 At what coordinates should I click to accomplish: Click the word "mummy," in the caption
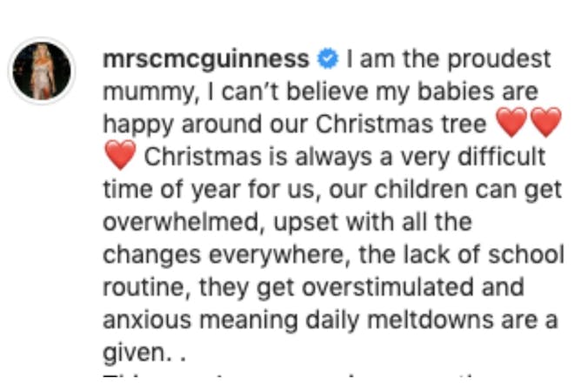coord(151,92)
